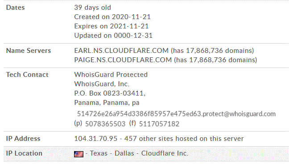Screen dimensions: 289x164
Task: Click the Expires on 2021-11-21 date
Action: (x=111, y=27)
